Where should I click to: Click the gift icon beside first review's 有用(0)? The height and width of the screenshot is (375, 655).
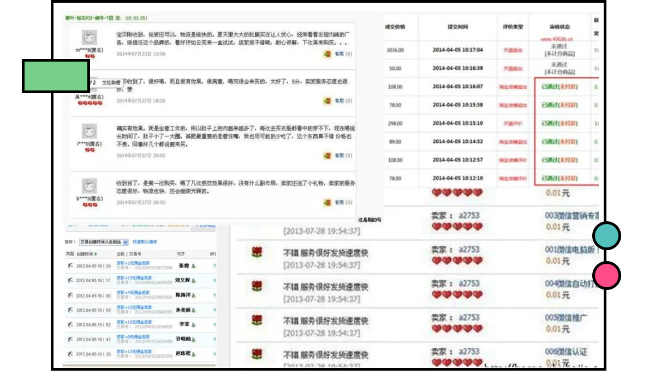[326, 53]
